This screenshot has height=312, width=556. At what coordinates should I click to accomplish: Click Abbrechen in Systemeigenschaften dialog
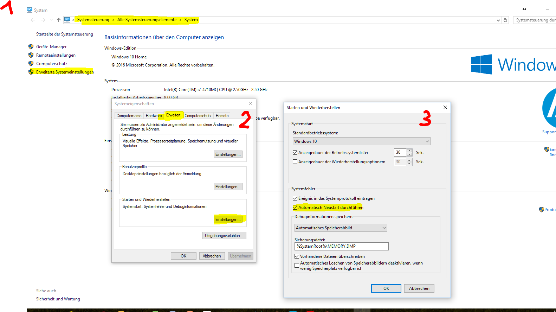pos(212,256)
